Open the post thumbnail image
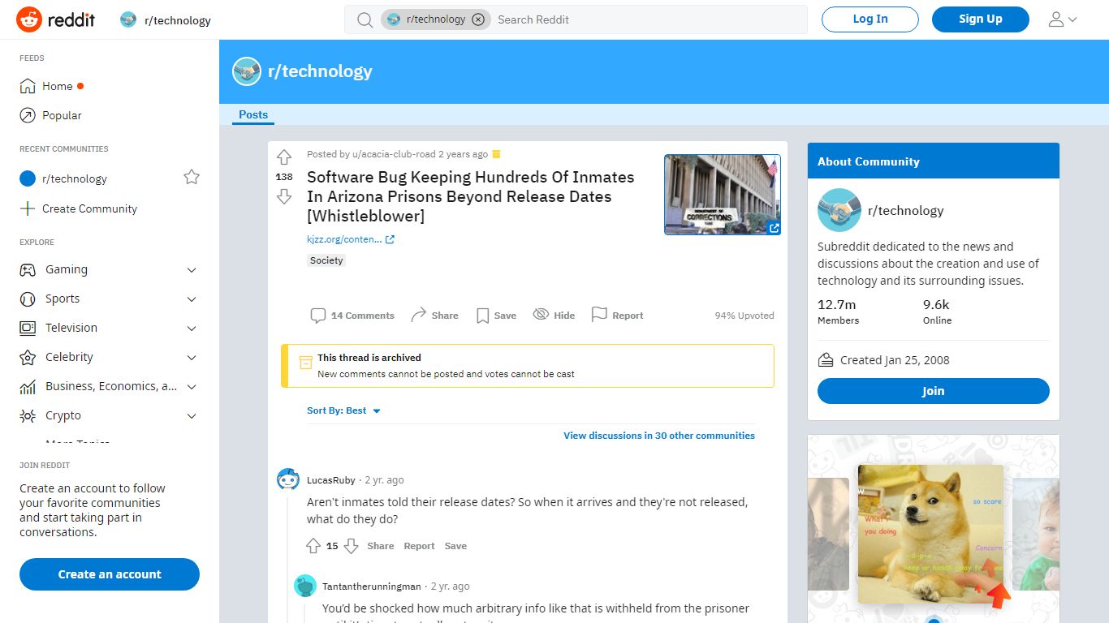Viewport: 1109px width, 623px height. click(x=723, y=195)
